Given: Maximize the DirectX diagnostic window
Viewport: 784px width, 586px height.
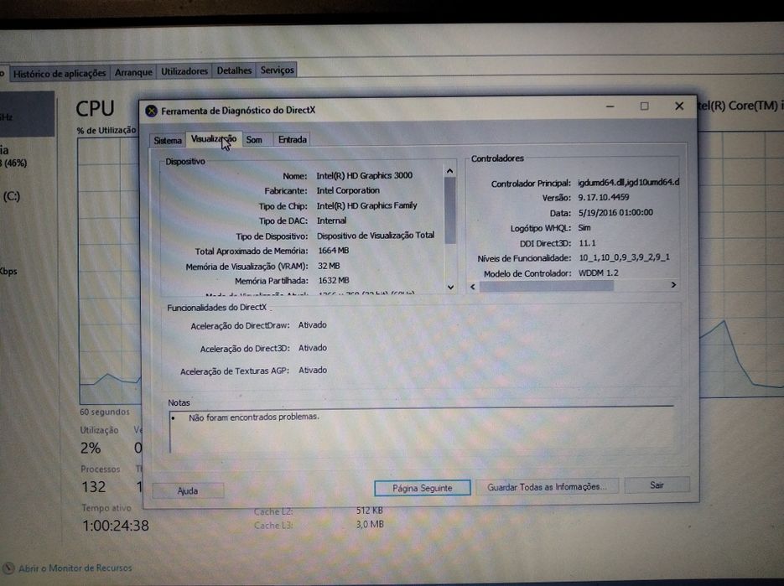Looking at the screenshot, I should [645, 106].
